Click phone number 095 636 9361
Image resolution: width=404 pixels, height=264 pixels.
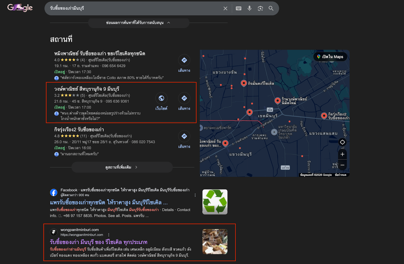(x=117, y=101)
